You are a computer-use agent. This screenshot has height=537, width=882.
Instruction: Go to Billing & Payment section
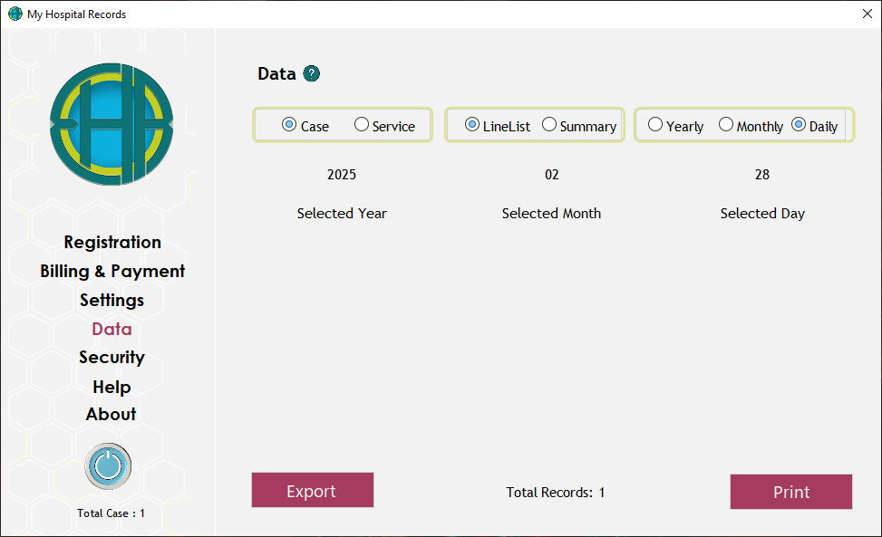[112, 271]
